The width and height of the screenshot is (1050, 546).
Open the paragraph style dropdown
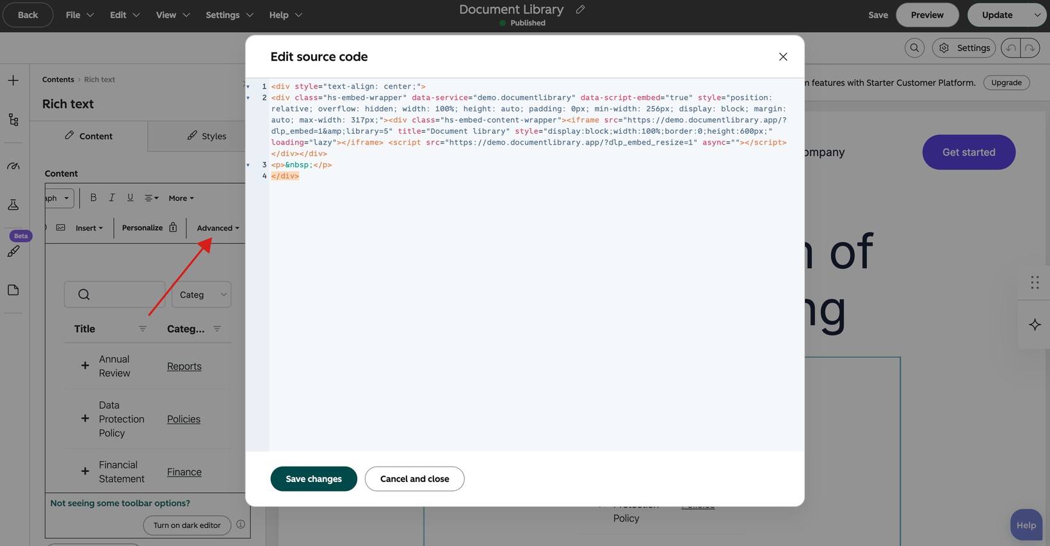(58, 198)
